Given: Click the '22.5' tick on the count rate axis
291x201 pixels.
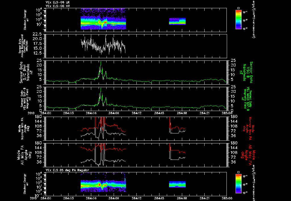Looking at the screenshot, I should tap(37, 34).
